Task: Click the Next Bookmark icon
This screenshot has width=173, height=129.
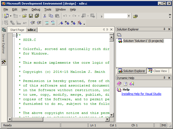Action: pyautogui.click(x=67, y=23)
